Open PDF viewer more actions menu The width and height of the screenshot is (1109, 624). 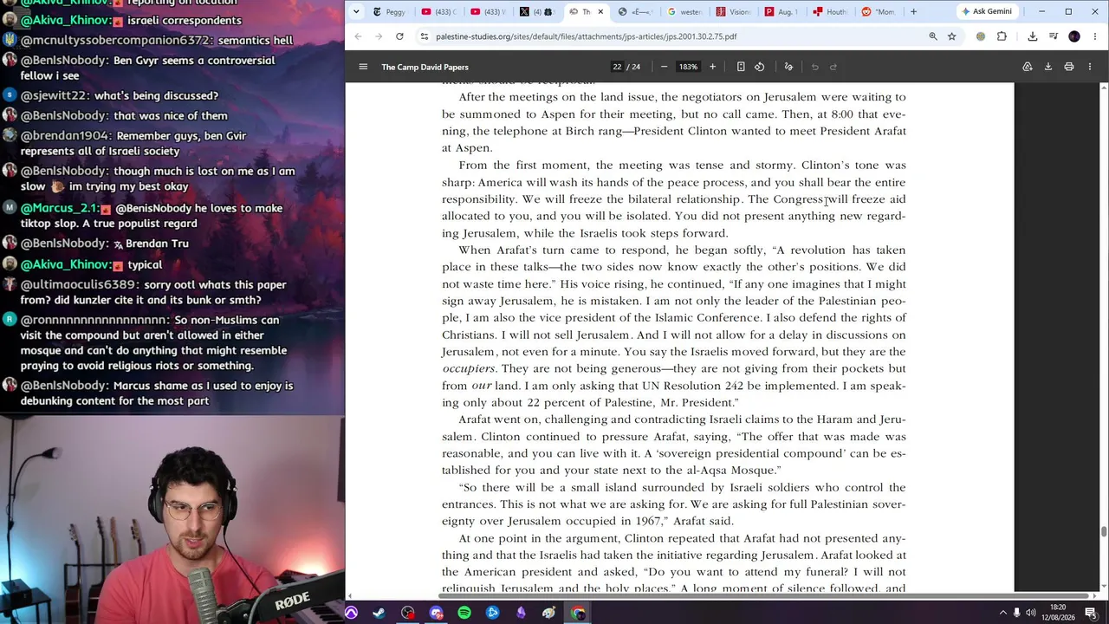1090,67
